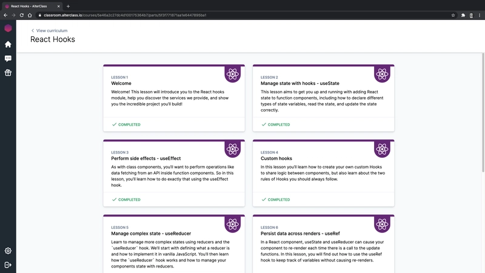This screenshot has height=273, width=485.
Task: Click the LESSON 5 label
Action: [119, 227]
